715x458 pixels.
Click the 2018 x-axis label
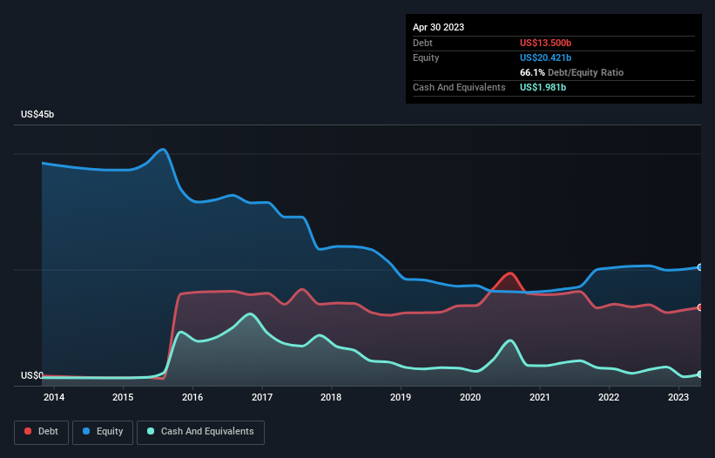tap(331, 397)
